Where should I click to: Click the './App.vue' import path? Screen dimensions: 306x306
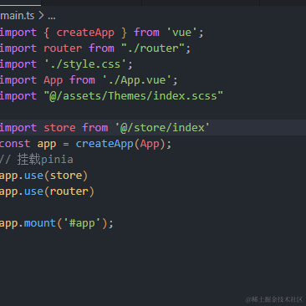tap(137, 80)
